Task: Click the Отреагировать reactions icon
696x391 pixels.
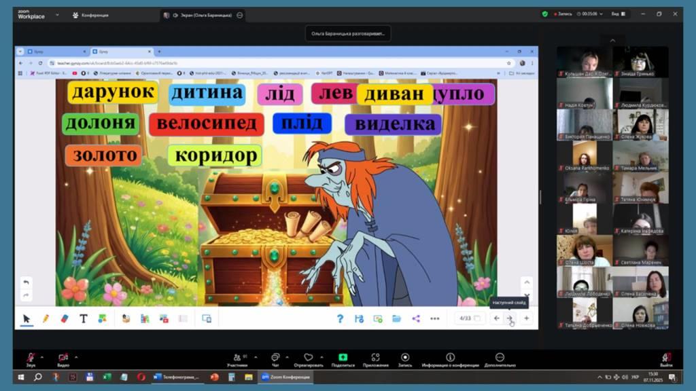Action: [x=309, y=359]
